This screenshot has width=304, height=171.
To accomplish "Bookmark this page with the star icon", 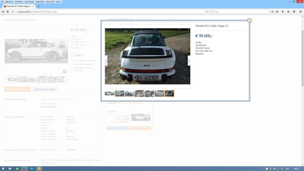I will pos(273,12).
